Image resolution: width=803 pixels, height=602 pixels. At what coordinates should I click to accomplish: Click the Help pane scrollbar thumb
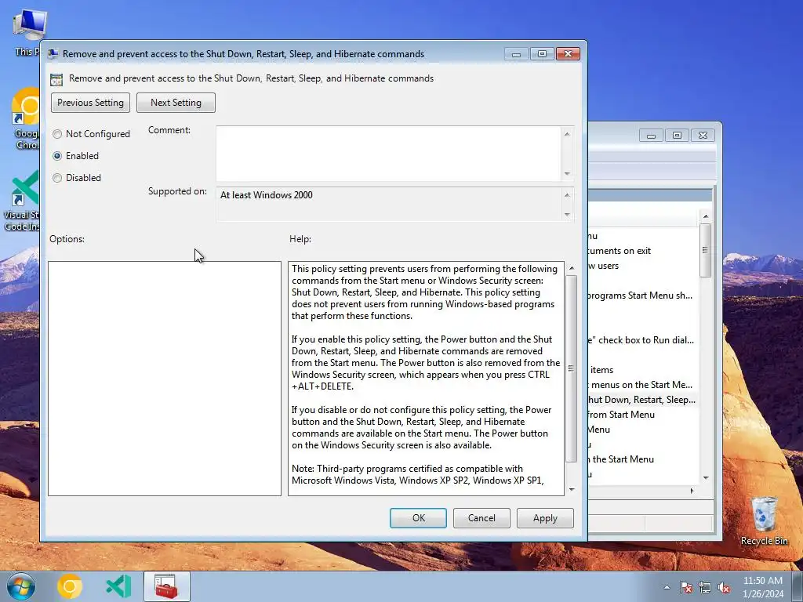(x=572, y=368)
